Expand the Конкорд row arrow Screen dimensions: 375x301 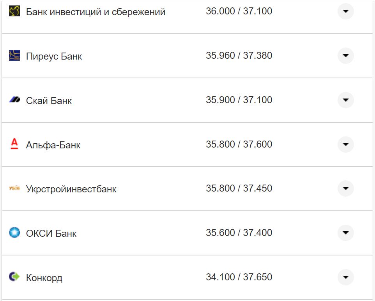[x=345, y=277]
